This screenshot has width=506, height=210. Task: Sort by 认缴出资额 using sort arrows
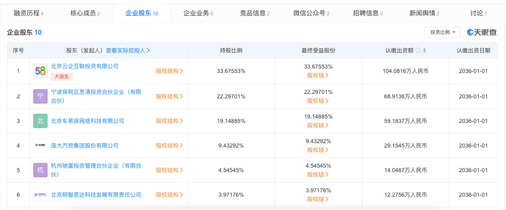(424, 50)
